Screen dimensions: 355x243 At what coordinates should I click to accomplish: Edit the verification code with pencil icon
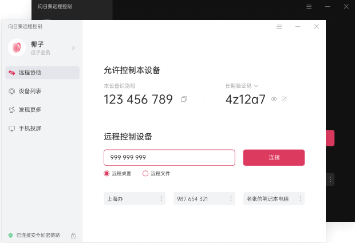284,99
